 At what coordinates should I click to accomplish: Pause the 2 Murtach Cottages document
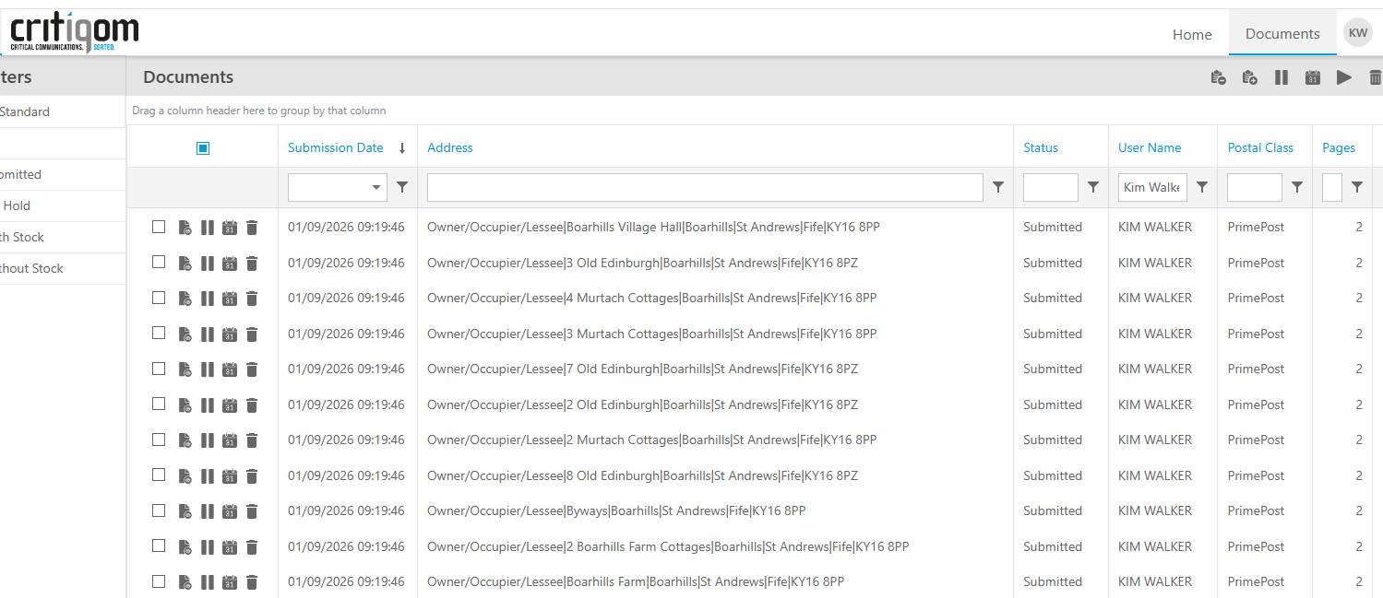pos(208,440)
